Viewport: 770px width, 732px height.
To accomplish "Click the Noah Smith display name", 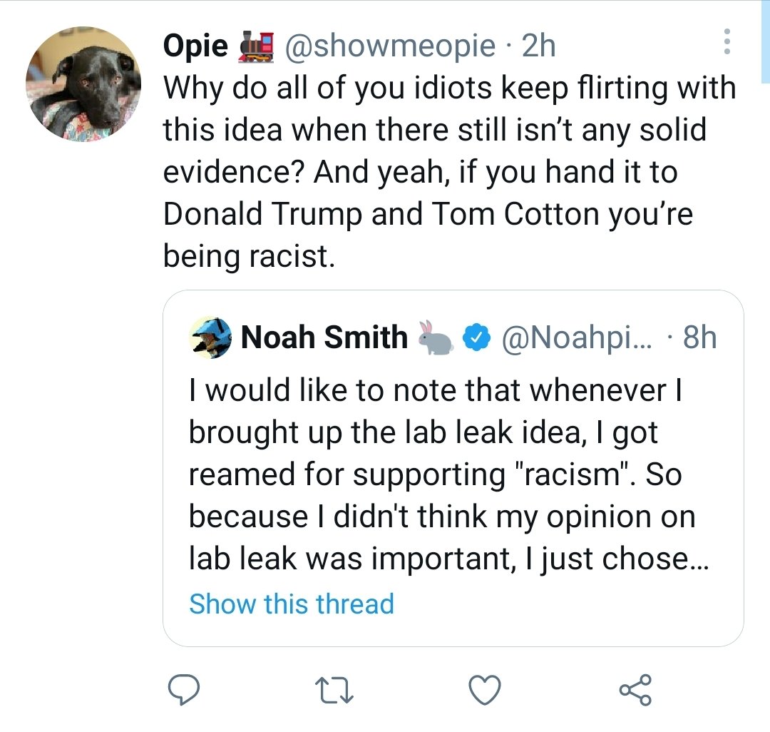I will coord(324,337).
